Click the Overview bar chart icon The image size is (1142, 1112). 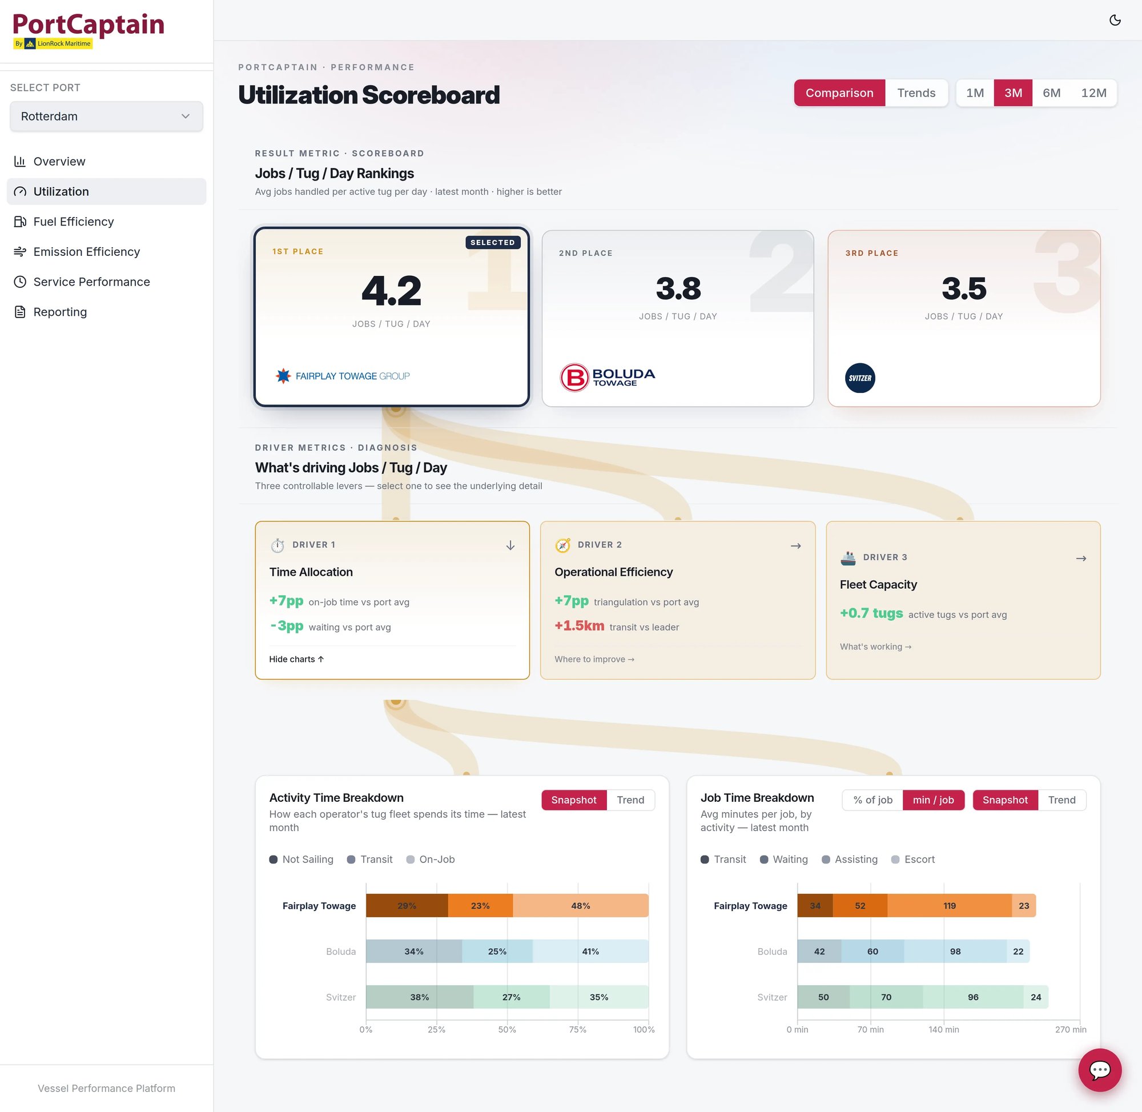pos(20,161)
